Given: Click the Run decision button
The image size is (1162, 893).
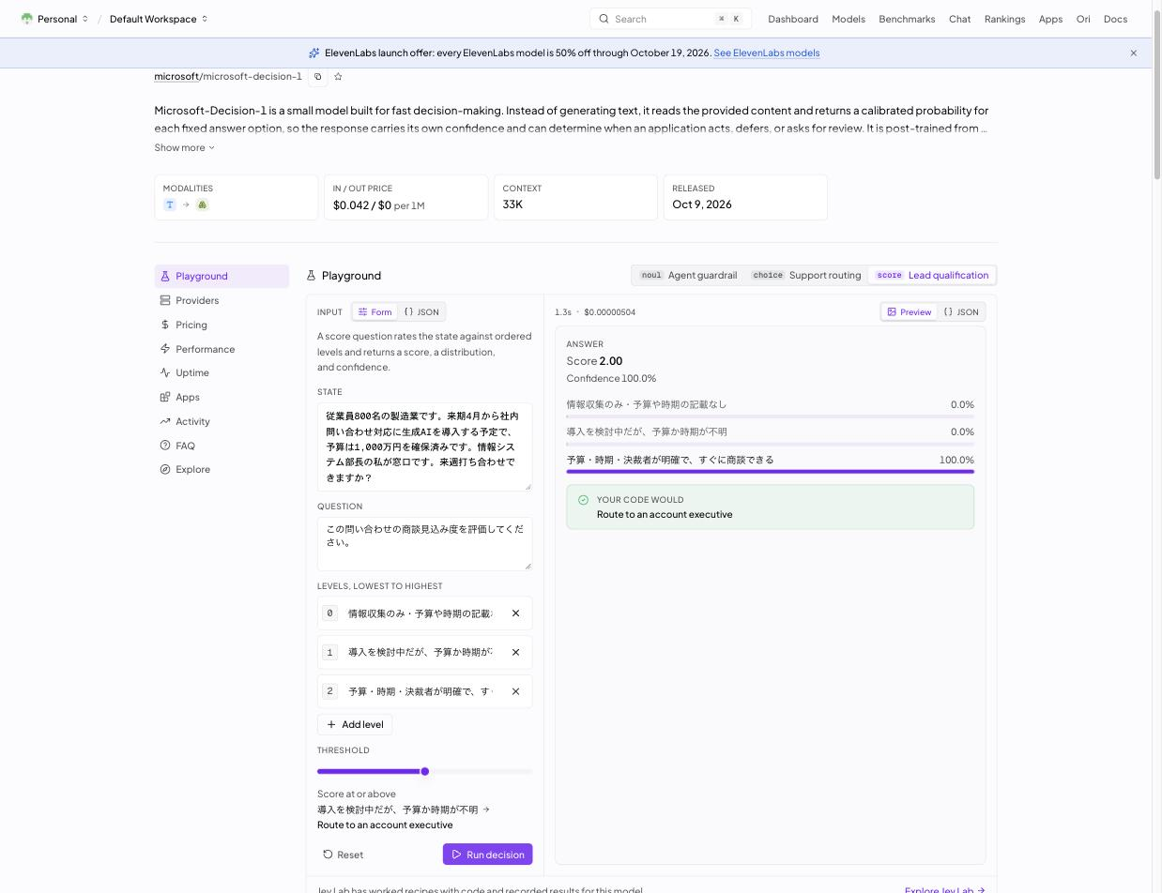Looking at the screenshot, I should [488, 855].
